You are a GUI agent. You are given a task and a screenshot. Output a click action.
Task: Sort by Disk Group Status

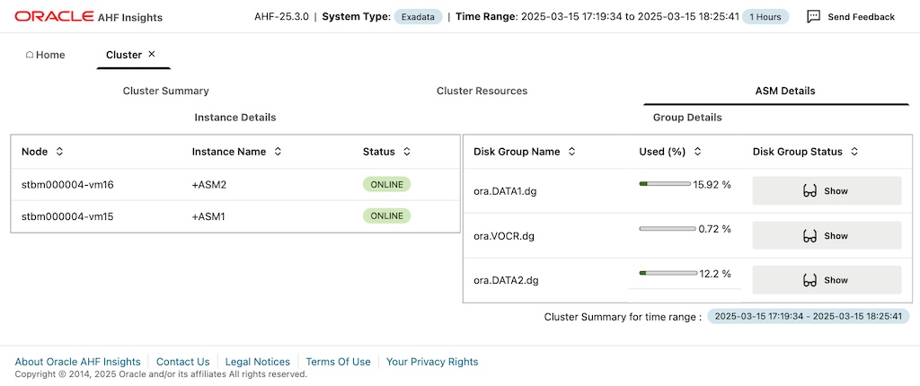854,152
